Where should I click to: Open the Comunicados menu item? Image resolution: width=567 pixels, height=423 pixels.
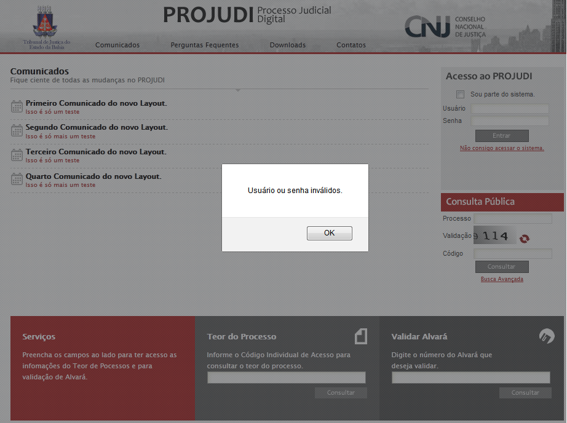117,45
